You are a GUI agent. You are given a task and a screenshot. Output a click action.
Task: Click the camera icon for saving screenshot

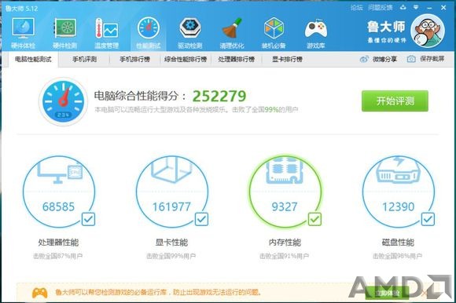(411, 59)
